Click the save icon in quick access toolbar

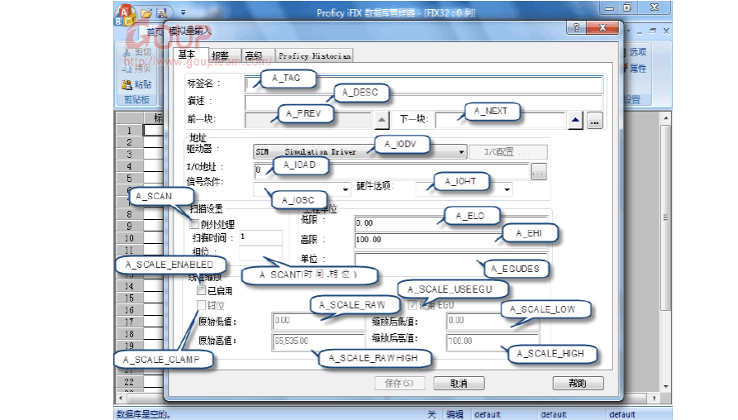[x=161, y=12]
